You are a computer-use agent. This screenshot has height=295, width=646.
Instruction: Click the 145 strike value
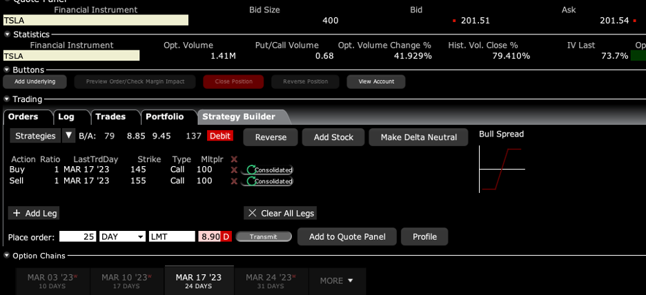(138, 169)
